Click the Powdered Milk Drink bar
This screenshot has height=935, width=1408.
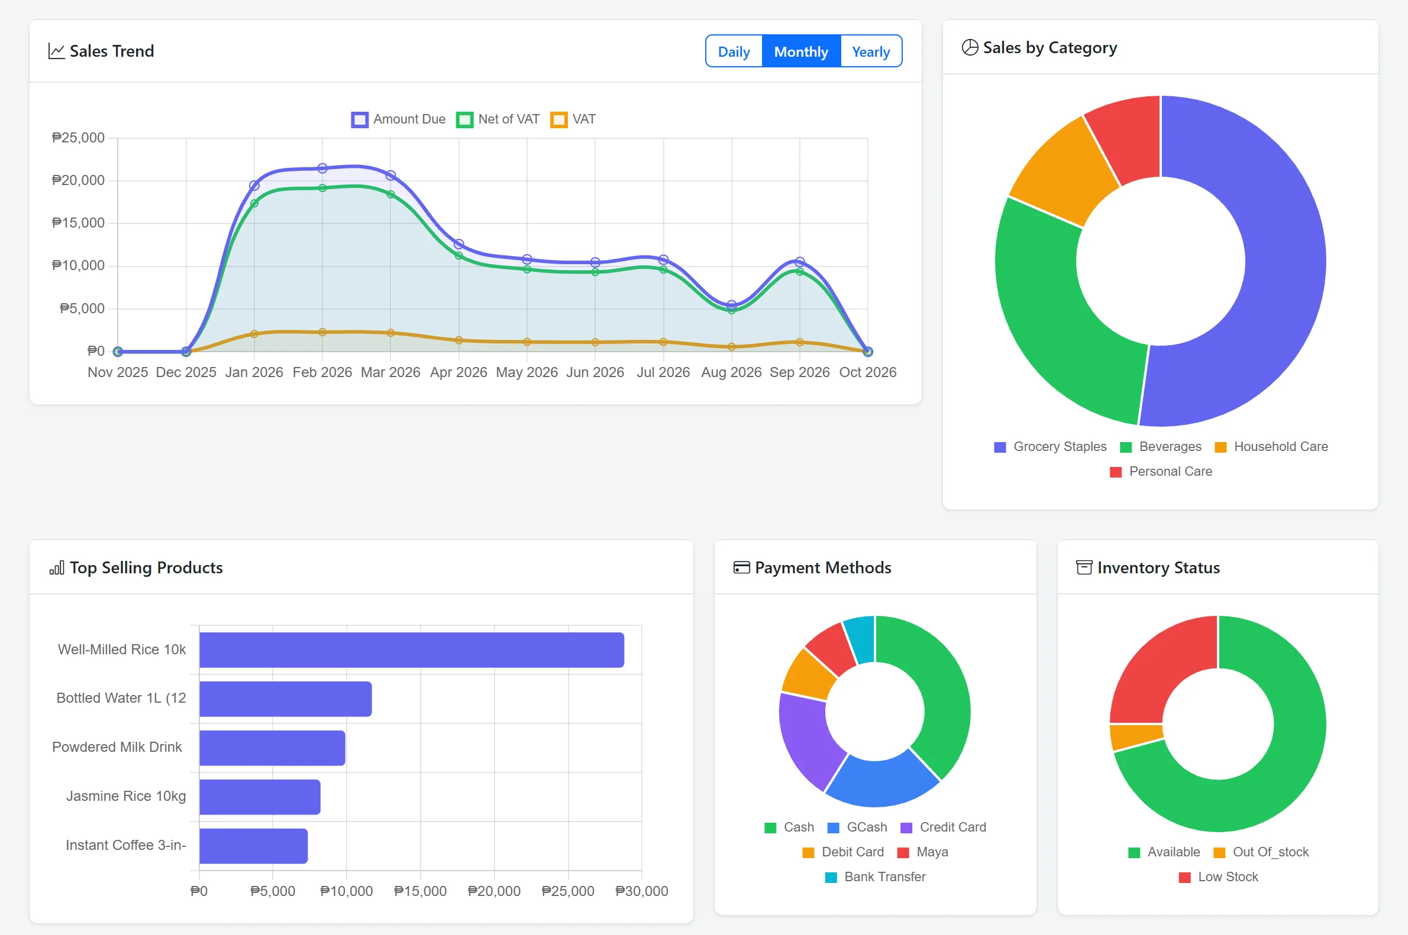click(273, 748)
